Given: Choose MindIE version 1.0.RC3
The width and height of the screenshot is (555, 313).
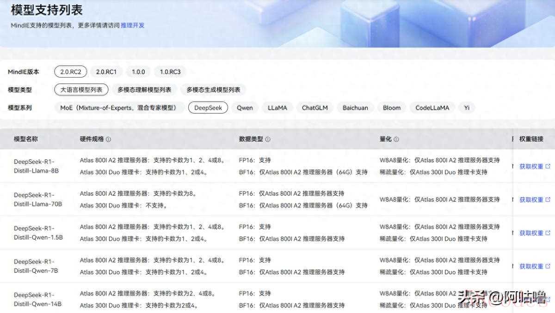Looking at the screenshot, I should click(170, 72).
